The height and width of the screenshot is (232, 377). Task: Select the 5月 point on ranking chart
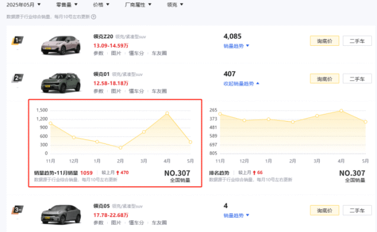pos(365,122)
